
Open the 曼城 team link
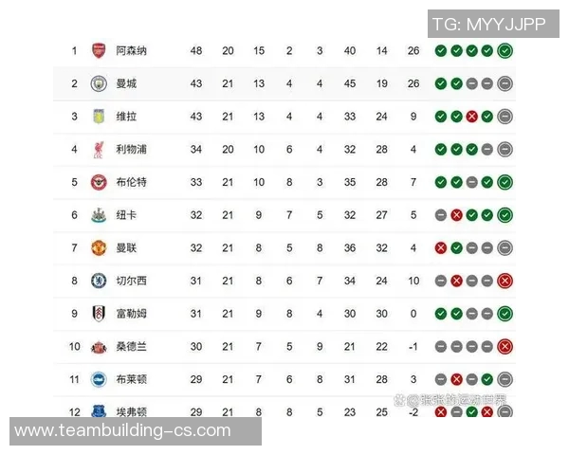[x=126, y=83]
